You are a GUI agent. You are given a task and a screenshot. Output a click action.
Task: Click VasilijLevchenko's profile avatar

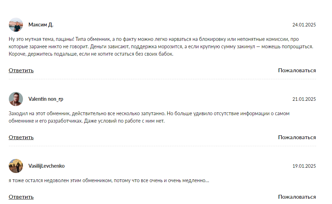click(16, 166)
